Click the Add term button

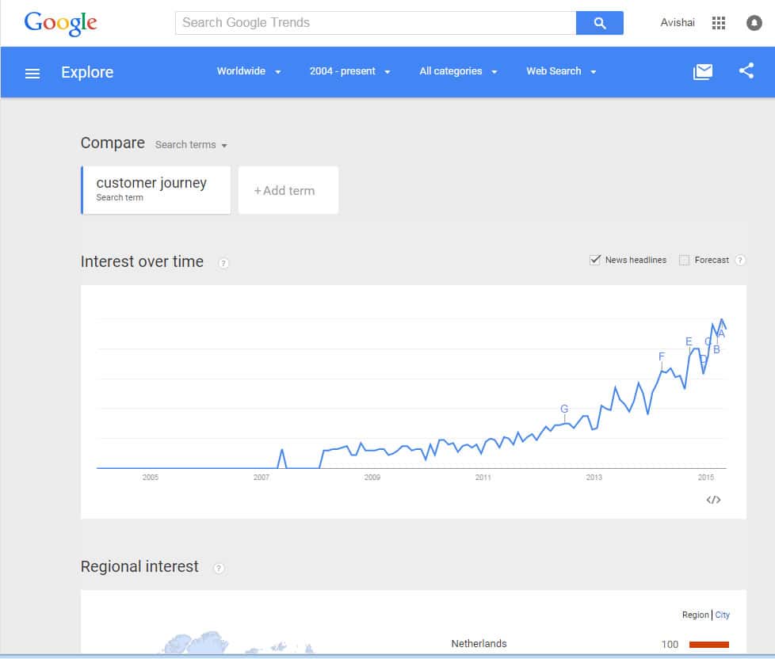coord(288,190)
